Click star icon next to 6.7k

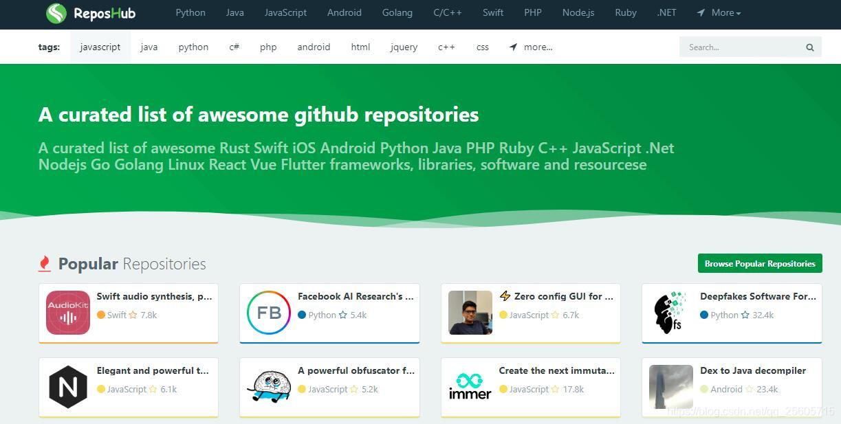(x=556, y=315)
